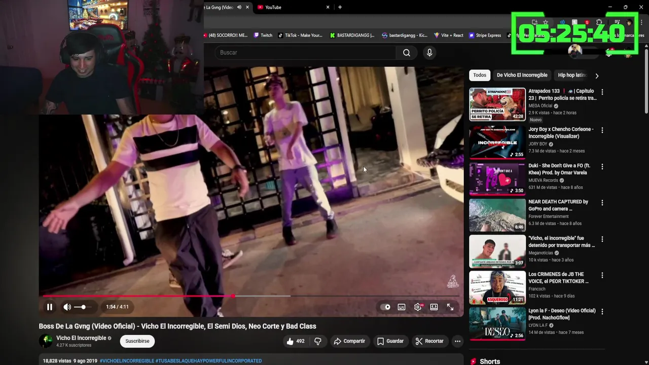The width and height of the screenshot is (649, 365).
Task: Subscribe with the Suscribirse button
Action: point(137,341)
